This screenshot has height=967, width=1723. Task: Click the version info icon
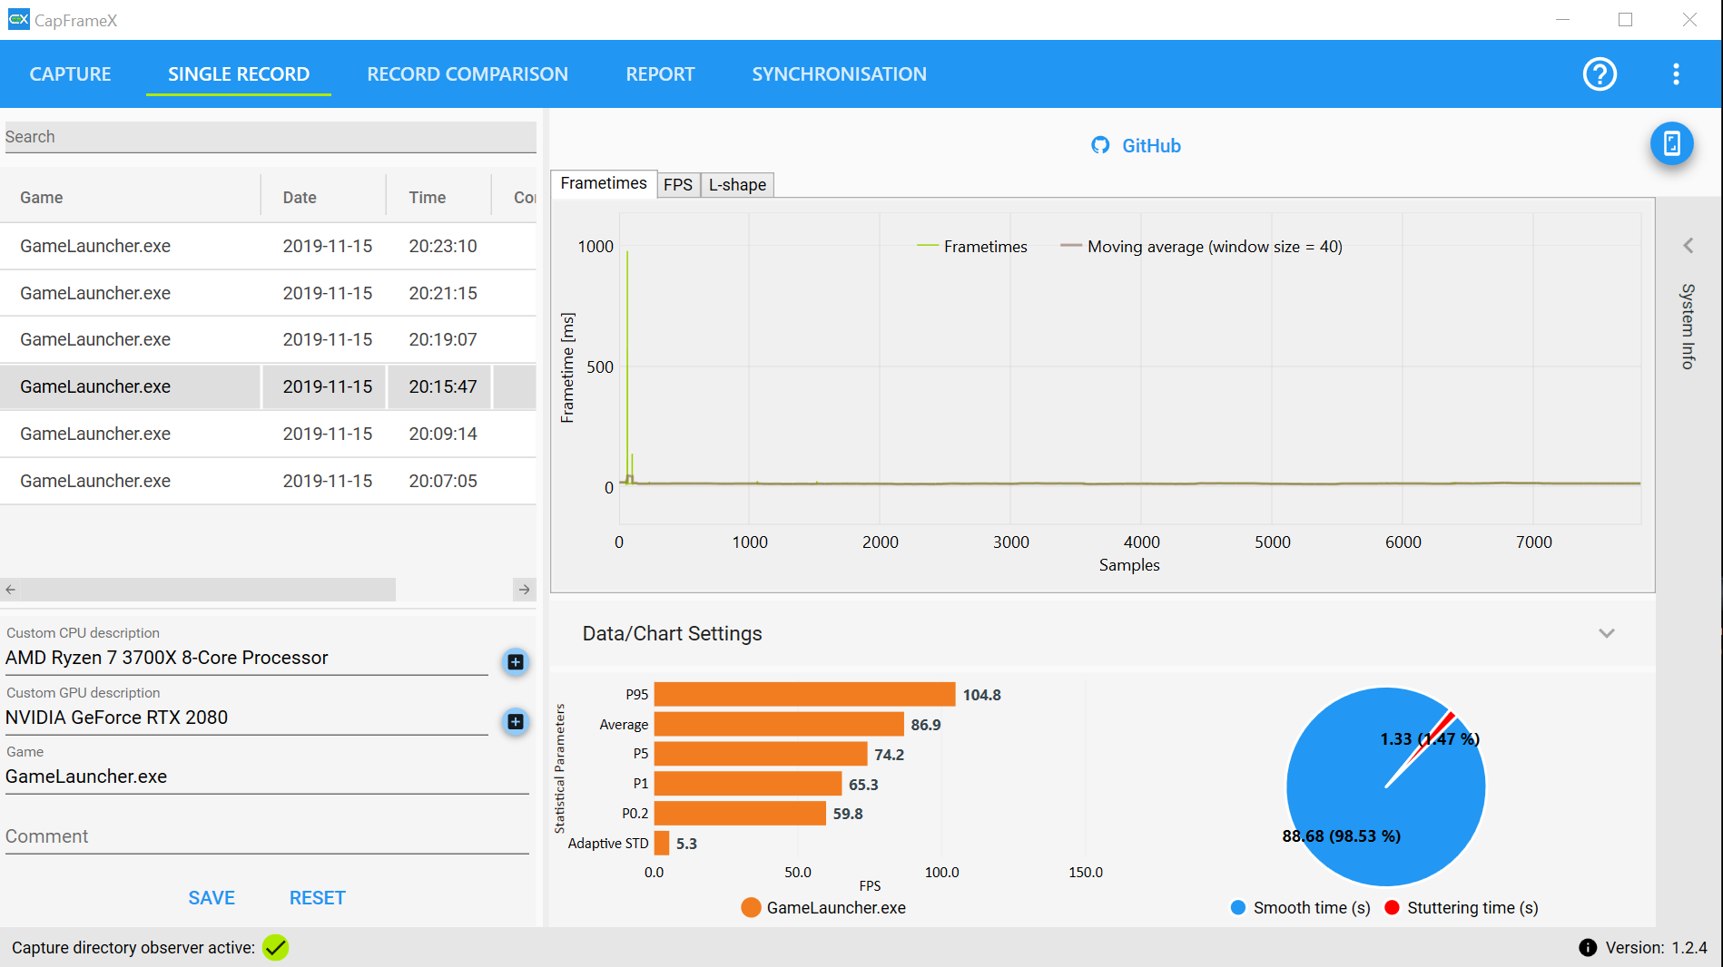pos(1587,947)
